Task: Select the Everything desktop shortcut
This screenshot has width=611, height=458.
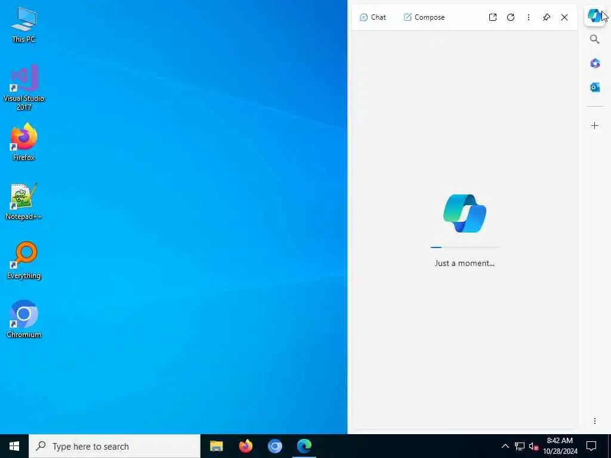Action: [23, 260]
